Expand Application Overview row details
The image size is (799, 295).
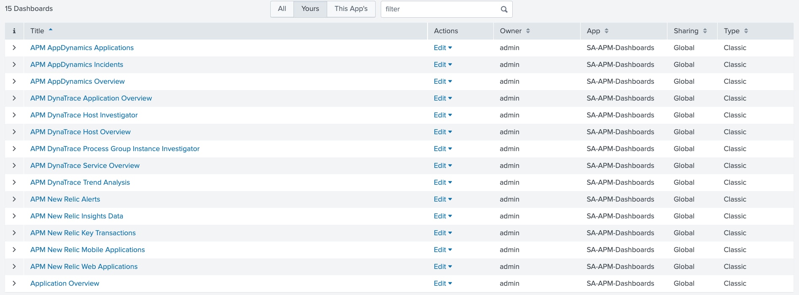14,283
